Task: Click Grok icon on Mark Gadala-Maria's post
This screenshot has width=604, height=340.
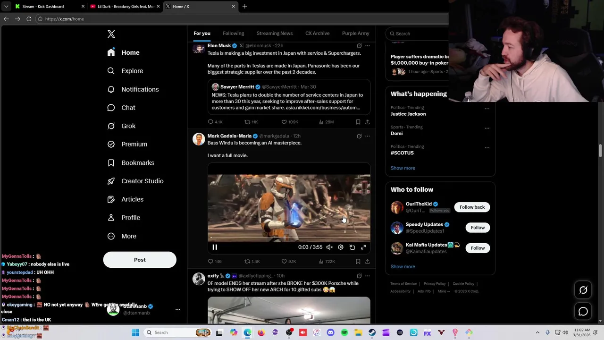Action: (359, 136)
